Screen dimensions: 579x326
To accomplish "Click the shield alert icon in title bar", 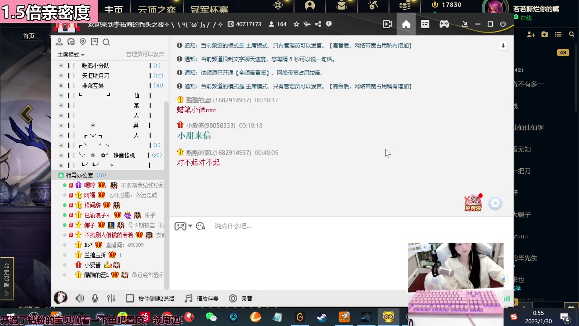I will click(329, 24).
